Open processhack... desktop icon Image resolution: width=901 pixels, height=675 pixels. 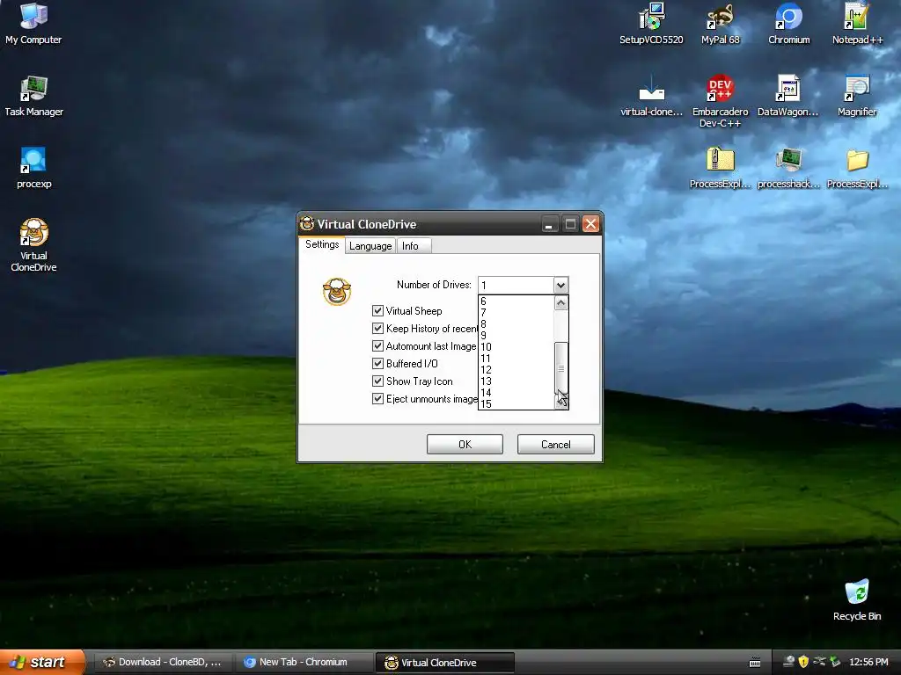788,168
